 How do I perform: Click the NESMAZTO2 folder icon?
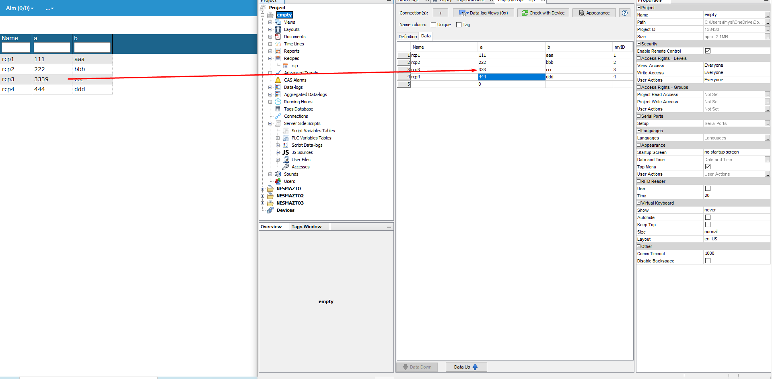270,196
